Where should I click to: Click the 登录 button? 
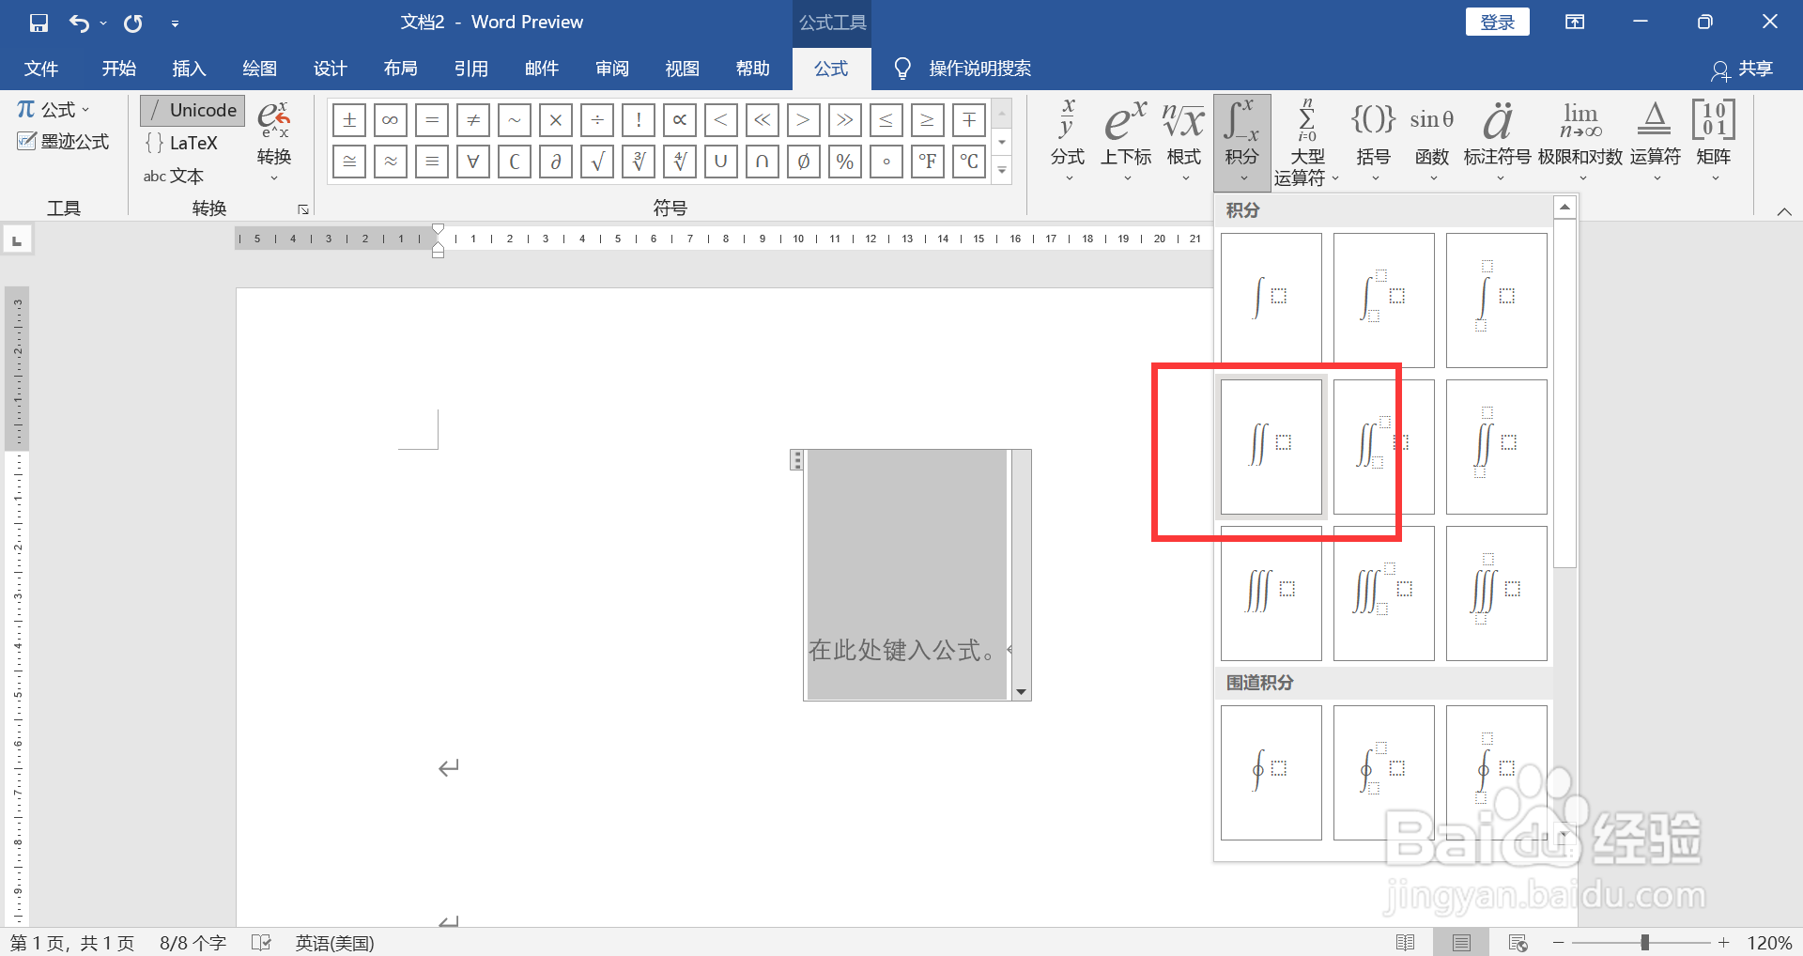[1497, 21]
